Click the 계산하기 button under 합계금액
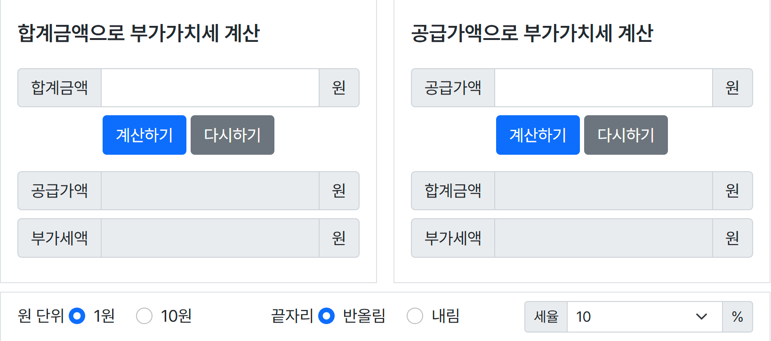Image resolution: width=771 pixels, height=341 pixels. [x=145, y=135]
